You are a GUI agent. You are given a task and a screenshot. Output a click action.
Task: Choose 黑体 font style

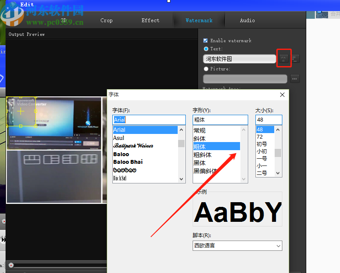[217, 163]
